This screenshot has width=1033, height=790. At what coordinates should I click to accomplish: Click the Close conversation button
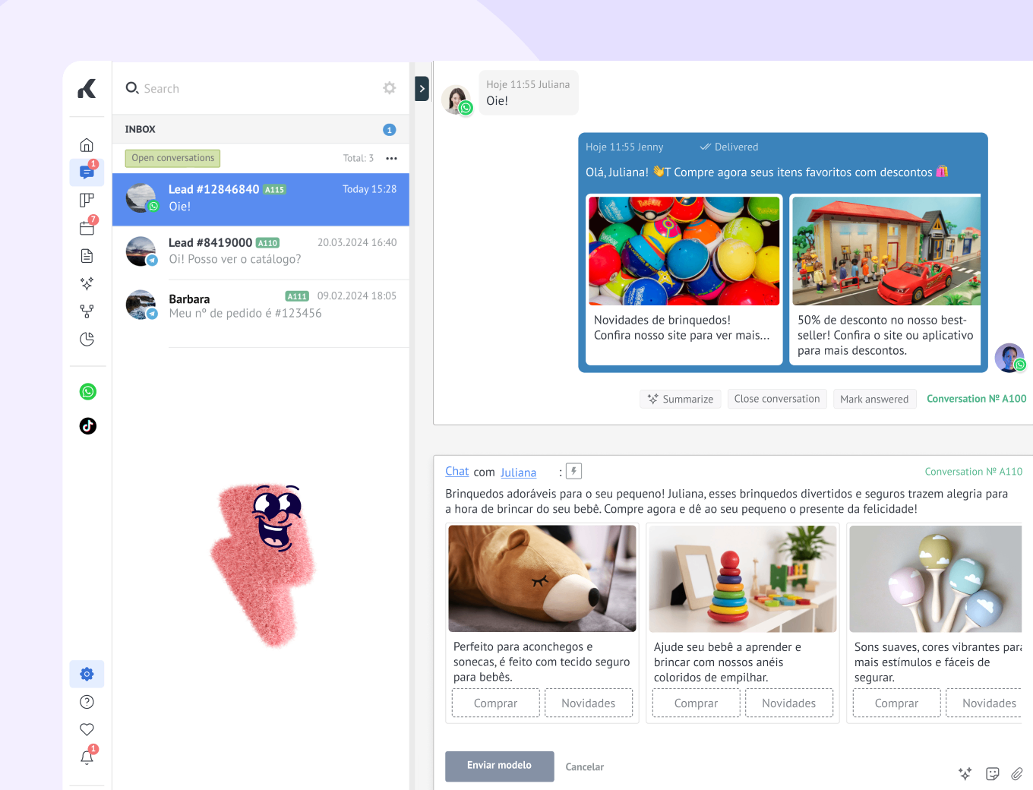[x=776, y=399]
